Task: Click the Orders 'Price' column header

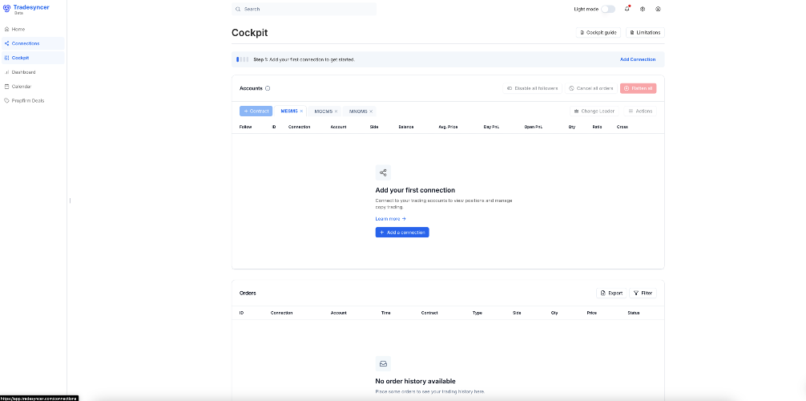Action: 591,313
